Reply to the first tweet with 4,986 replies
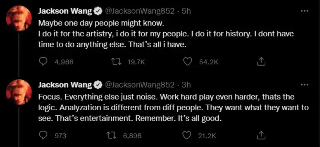The height and width of the screenshot is (147, 320). pos(43,61)
